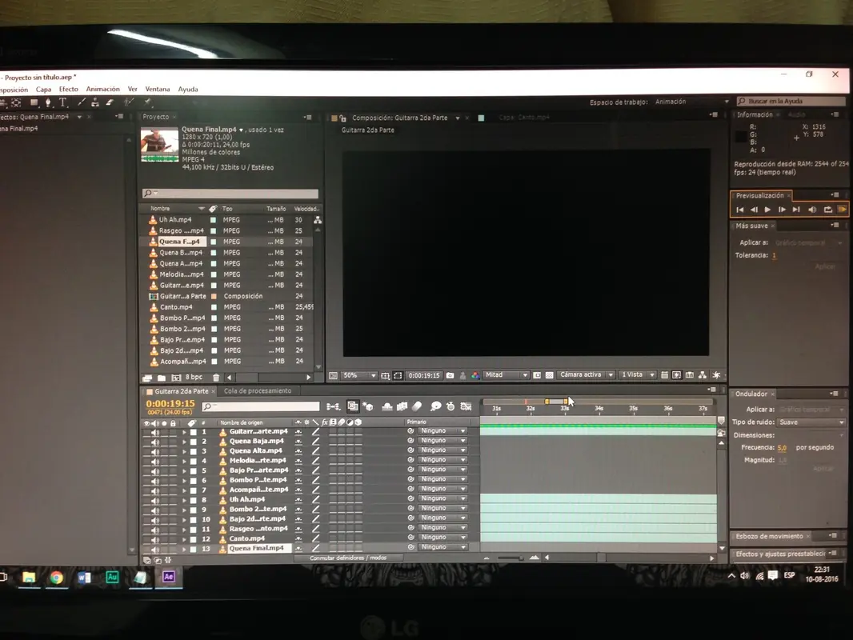Click interpret footage icon in Project panel
The width and height of the screenshot is (853, 640).
click(x=147, y=378)
